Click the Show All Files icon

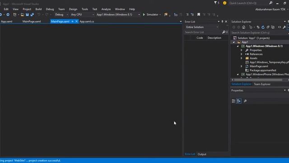pyautogui.click(x=273, y=27)
